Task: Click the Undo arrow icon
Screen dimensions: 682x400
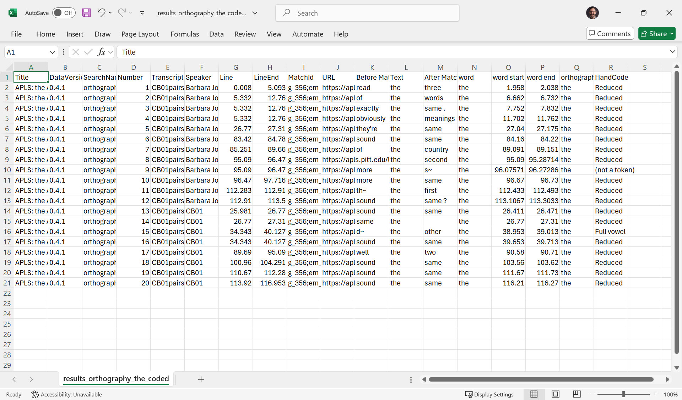Action: [x=101, y=13]
